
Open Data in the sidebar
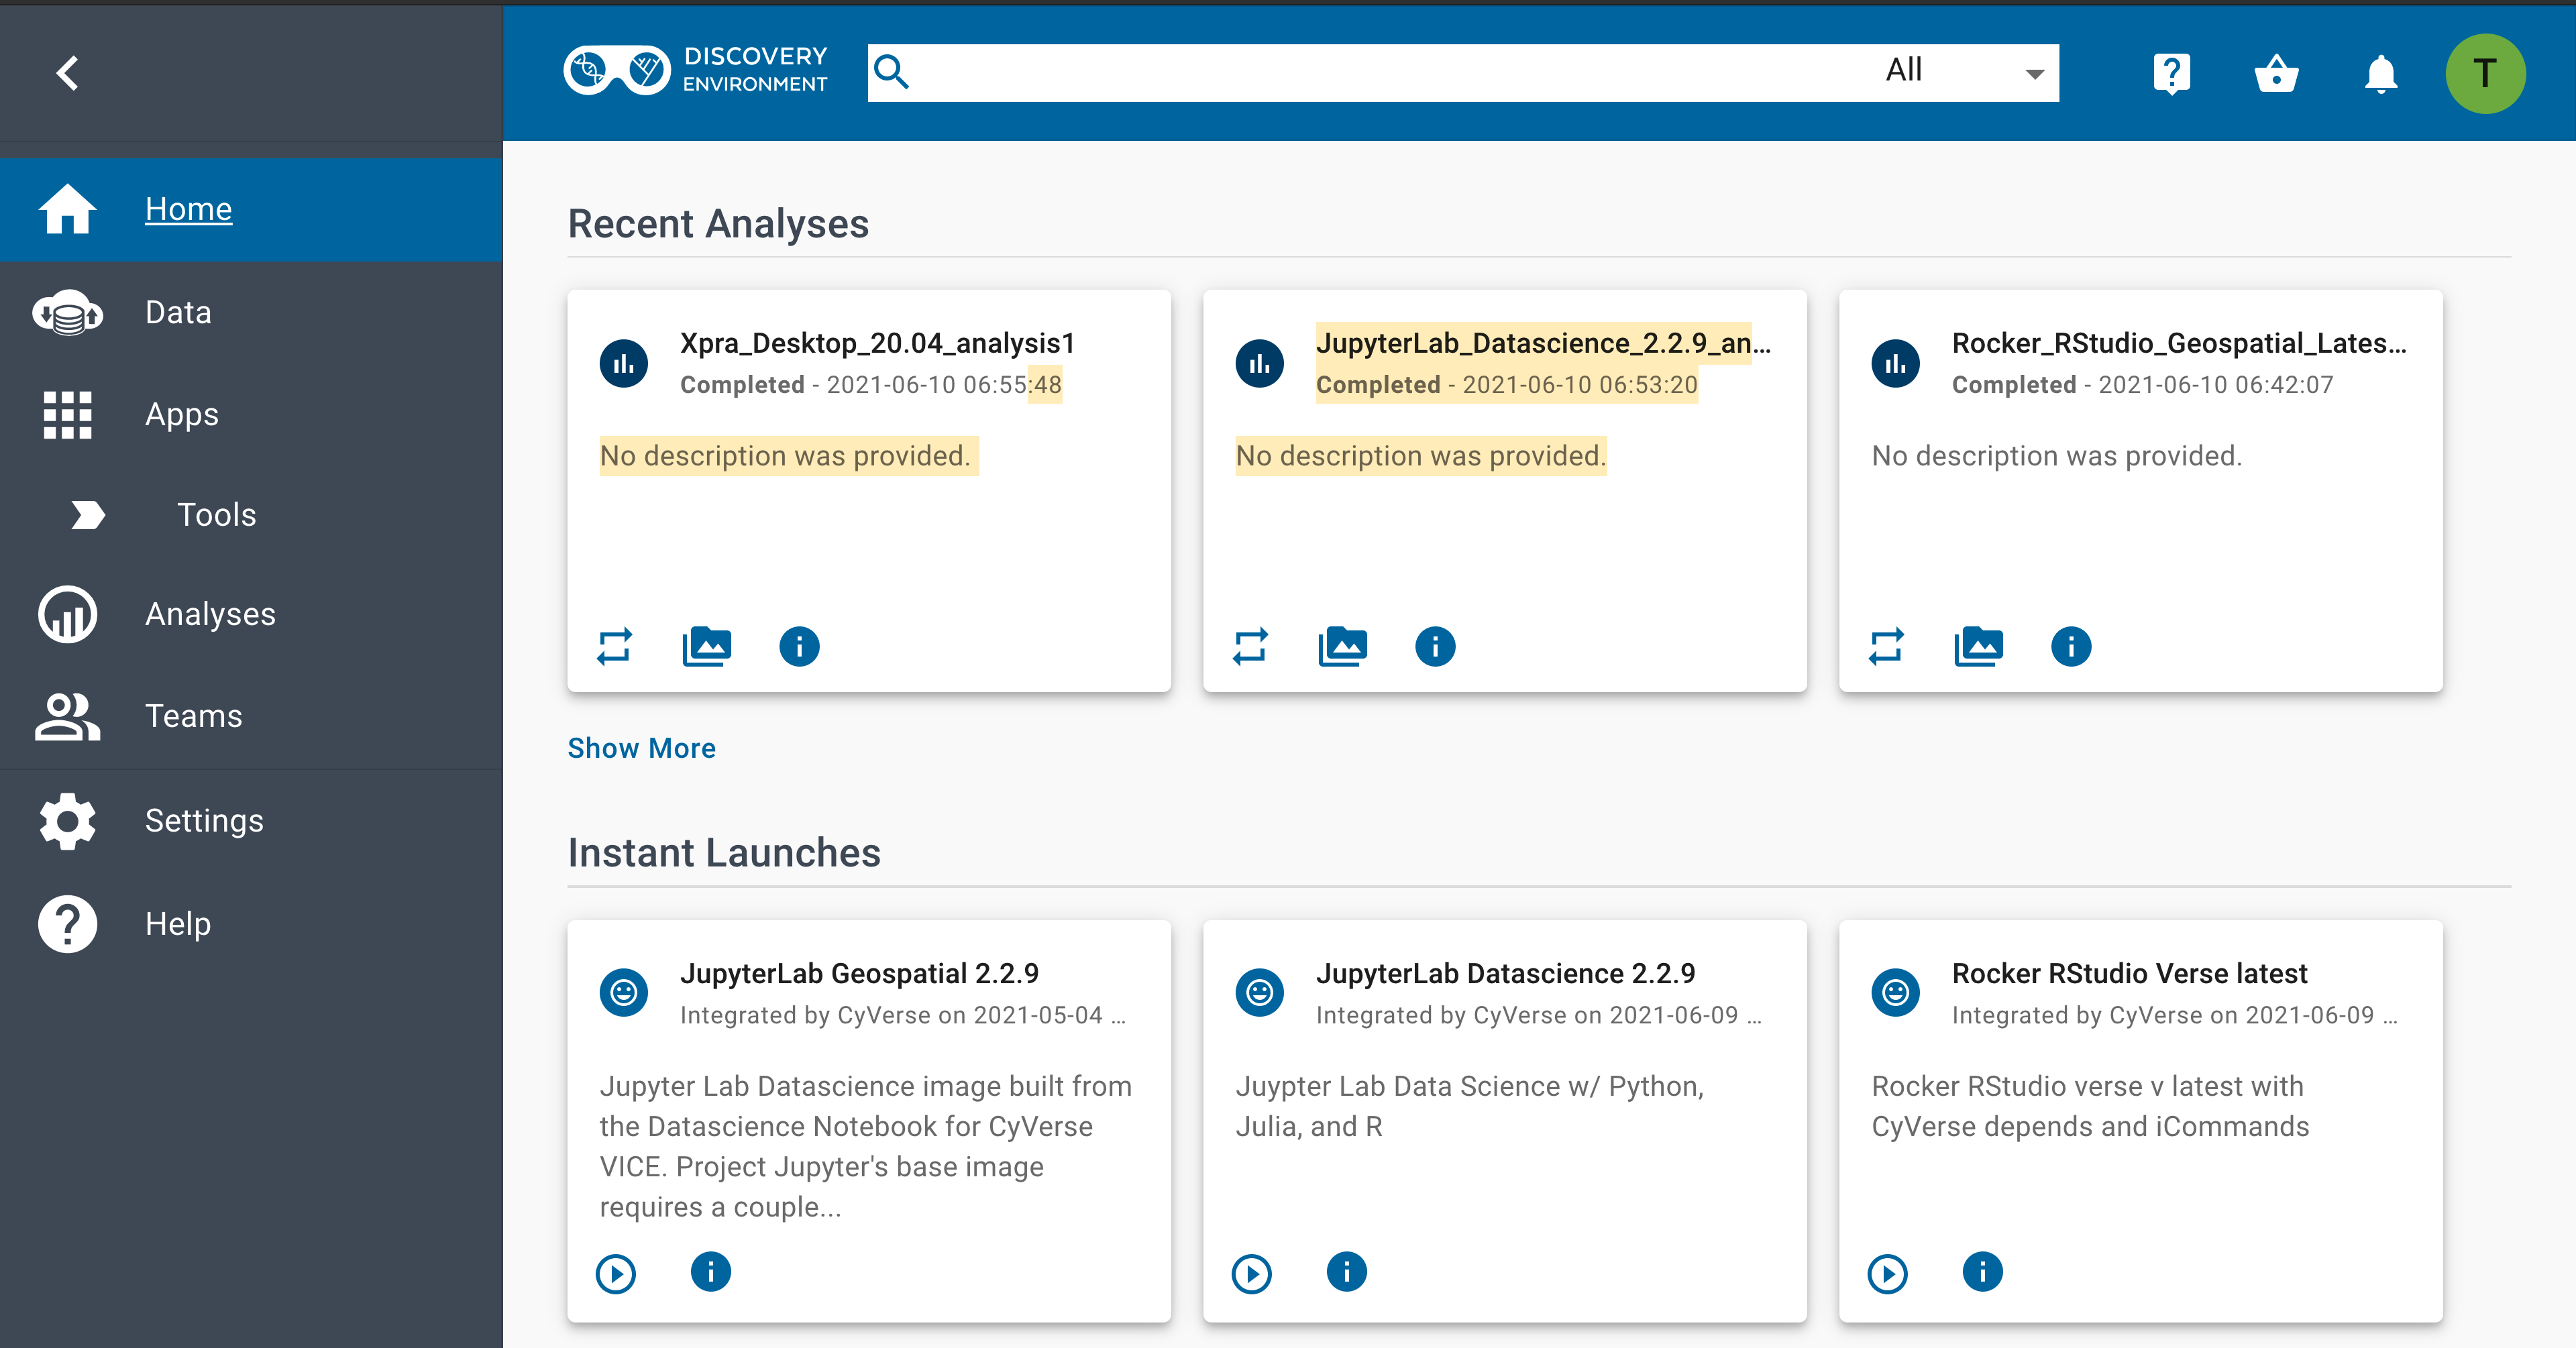pos(178,312)
